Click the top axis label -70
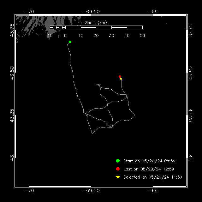This screenshot has height=202, width=202. point(29,12)
